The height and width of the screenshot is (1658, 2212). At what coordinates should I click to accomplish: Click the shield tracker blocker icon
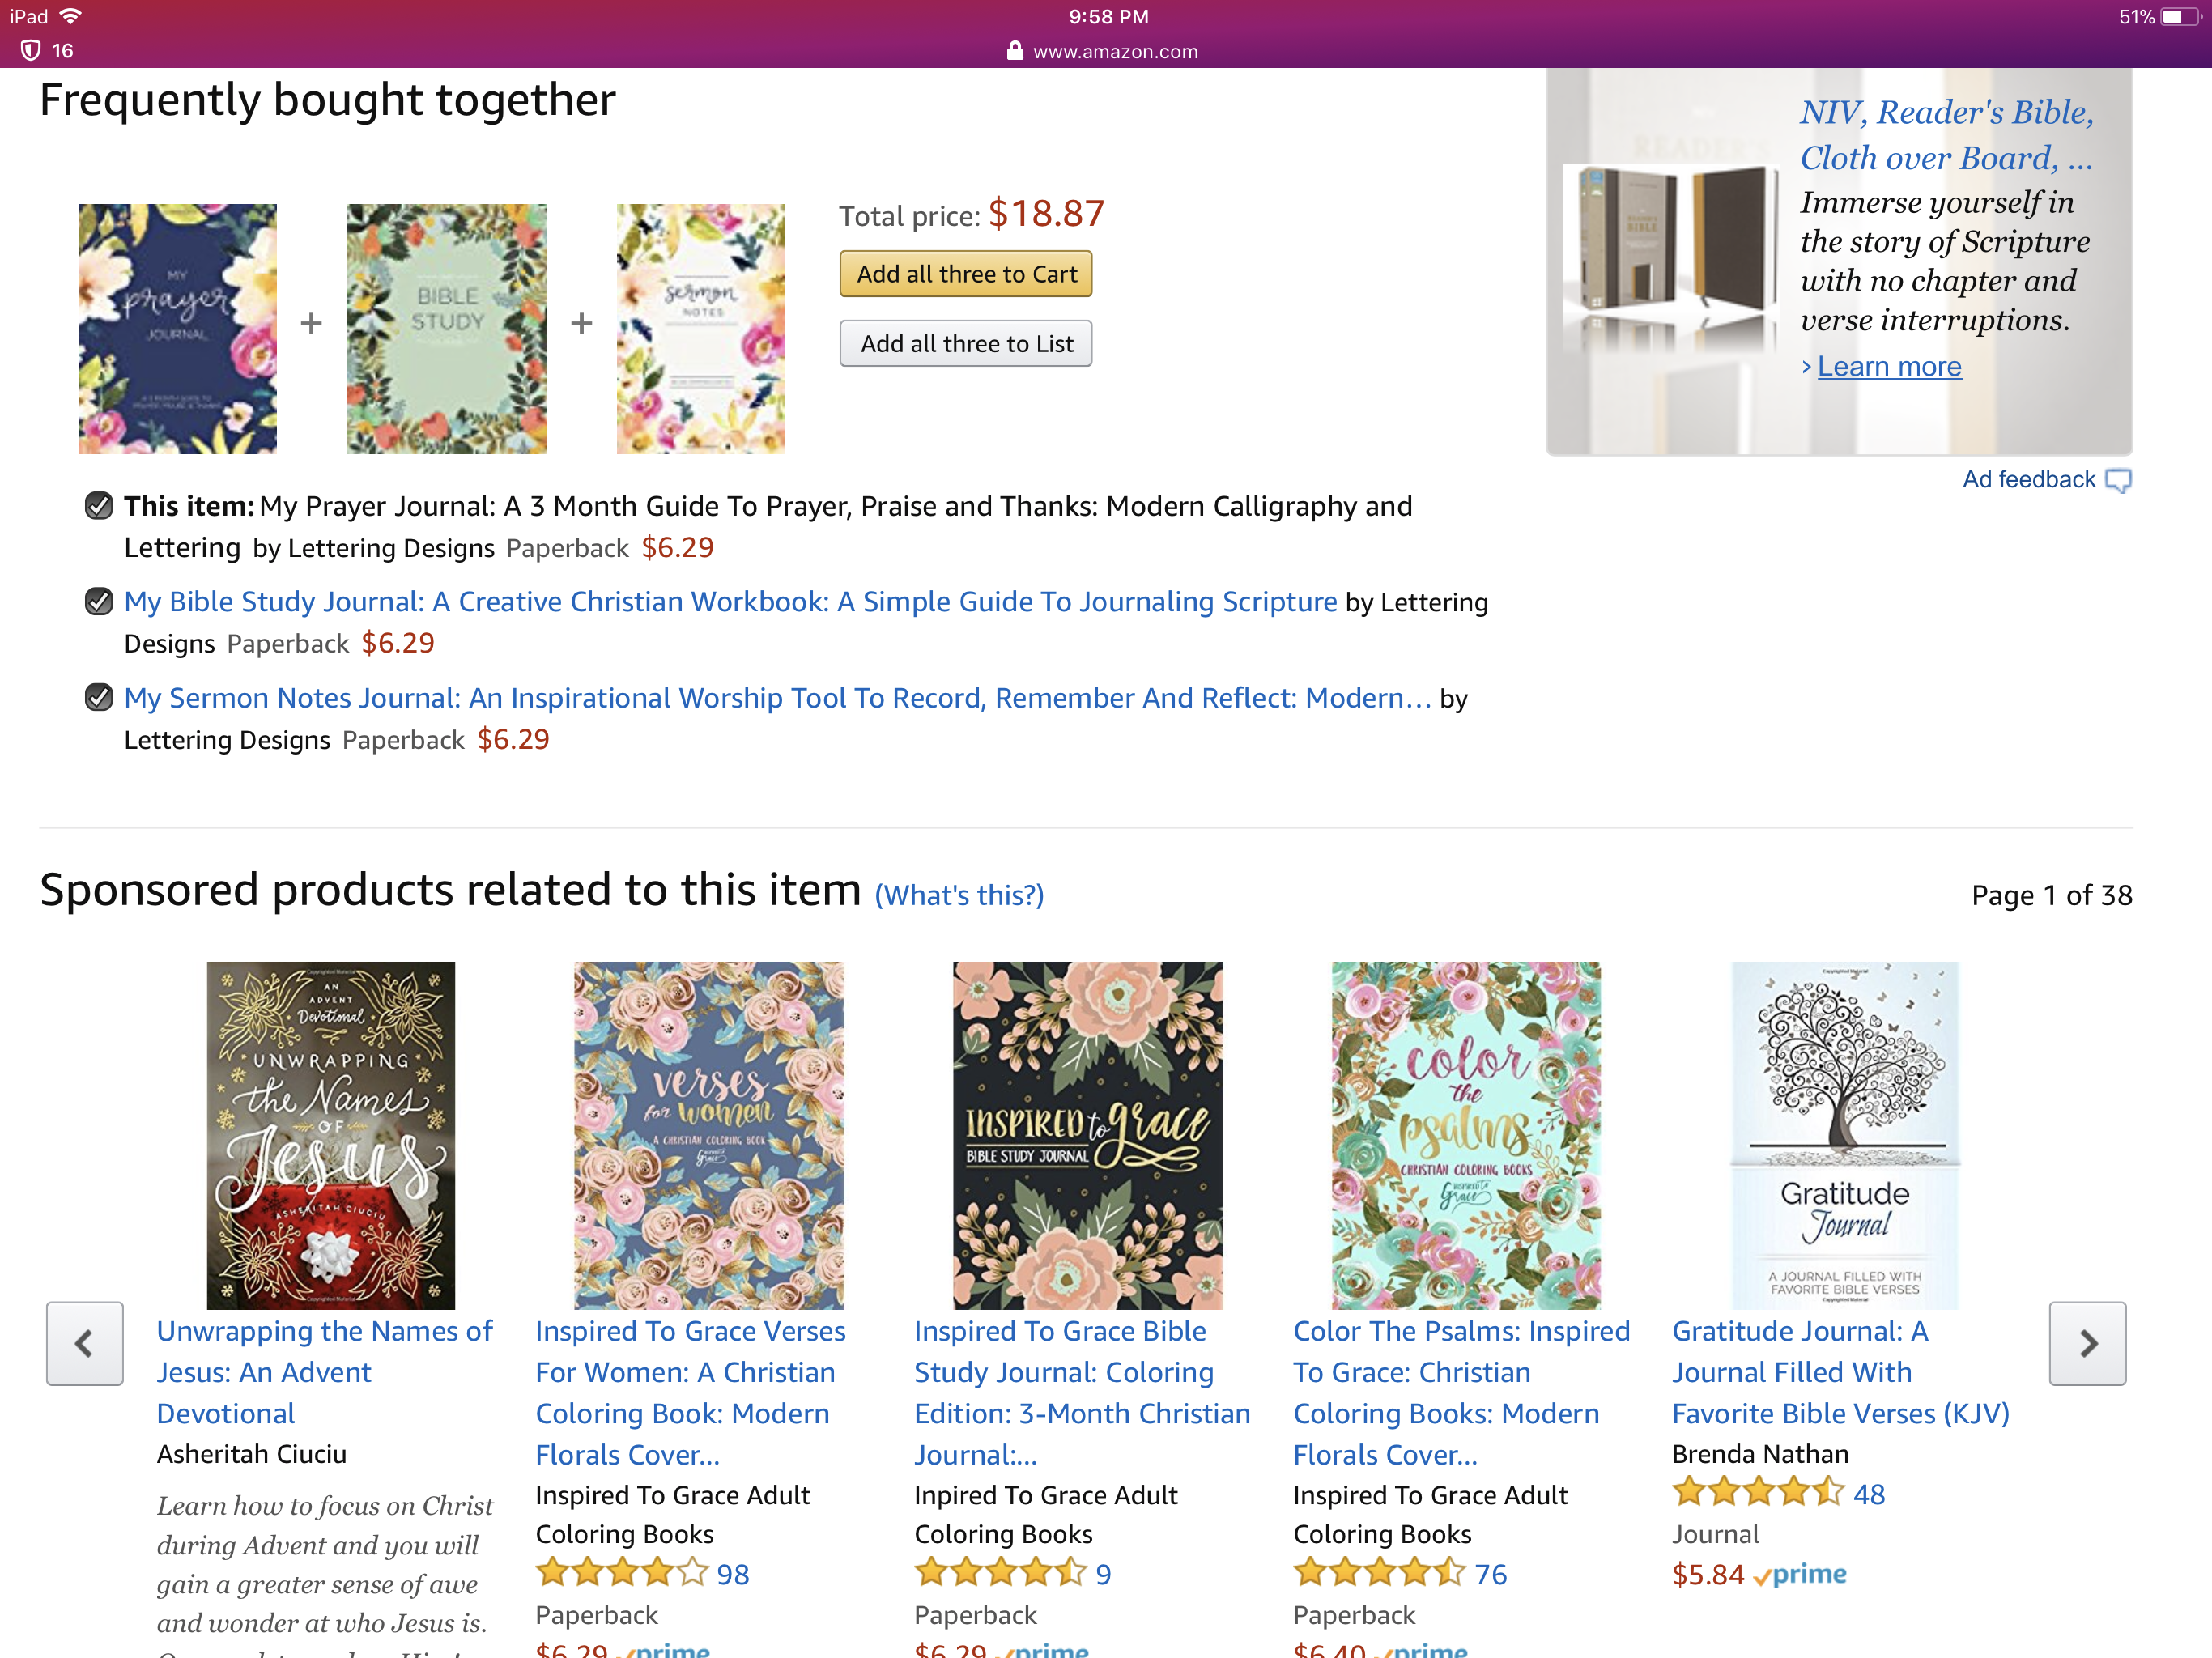coord(31,50)
